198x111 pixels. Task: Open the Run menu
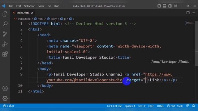(57, 6)
